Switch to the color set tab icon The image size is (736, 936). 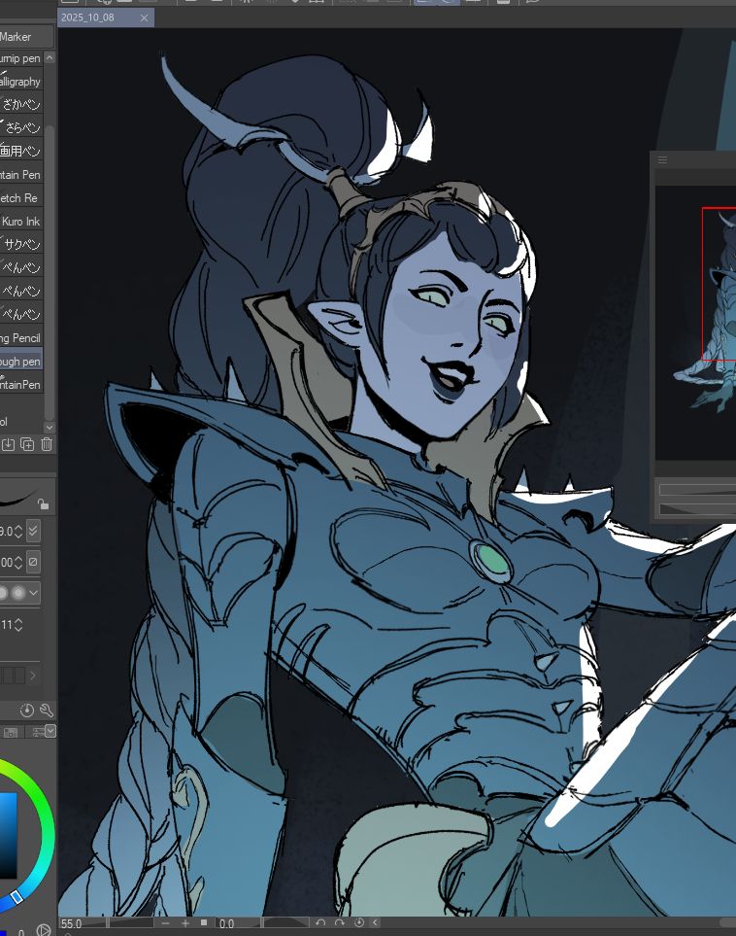point(10,732)
